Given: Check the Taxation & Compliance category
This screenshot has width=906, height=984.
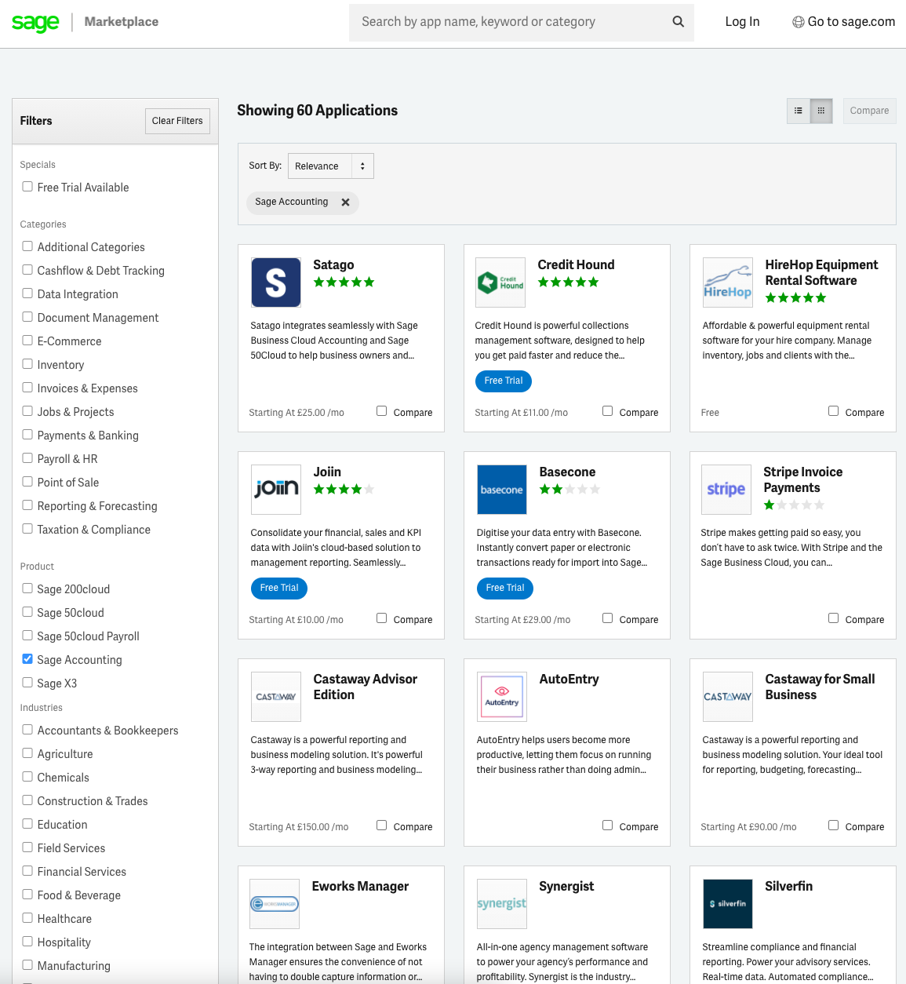Looking at the screenshot, I should coord(27,529).
